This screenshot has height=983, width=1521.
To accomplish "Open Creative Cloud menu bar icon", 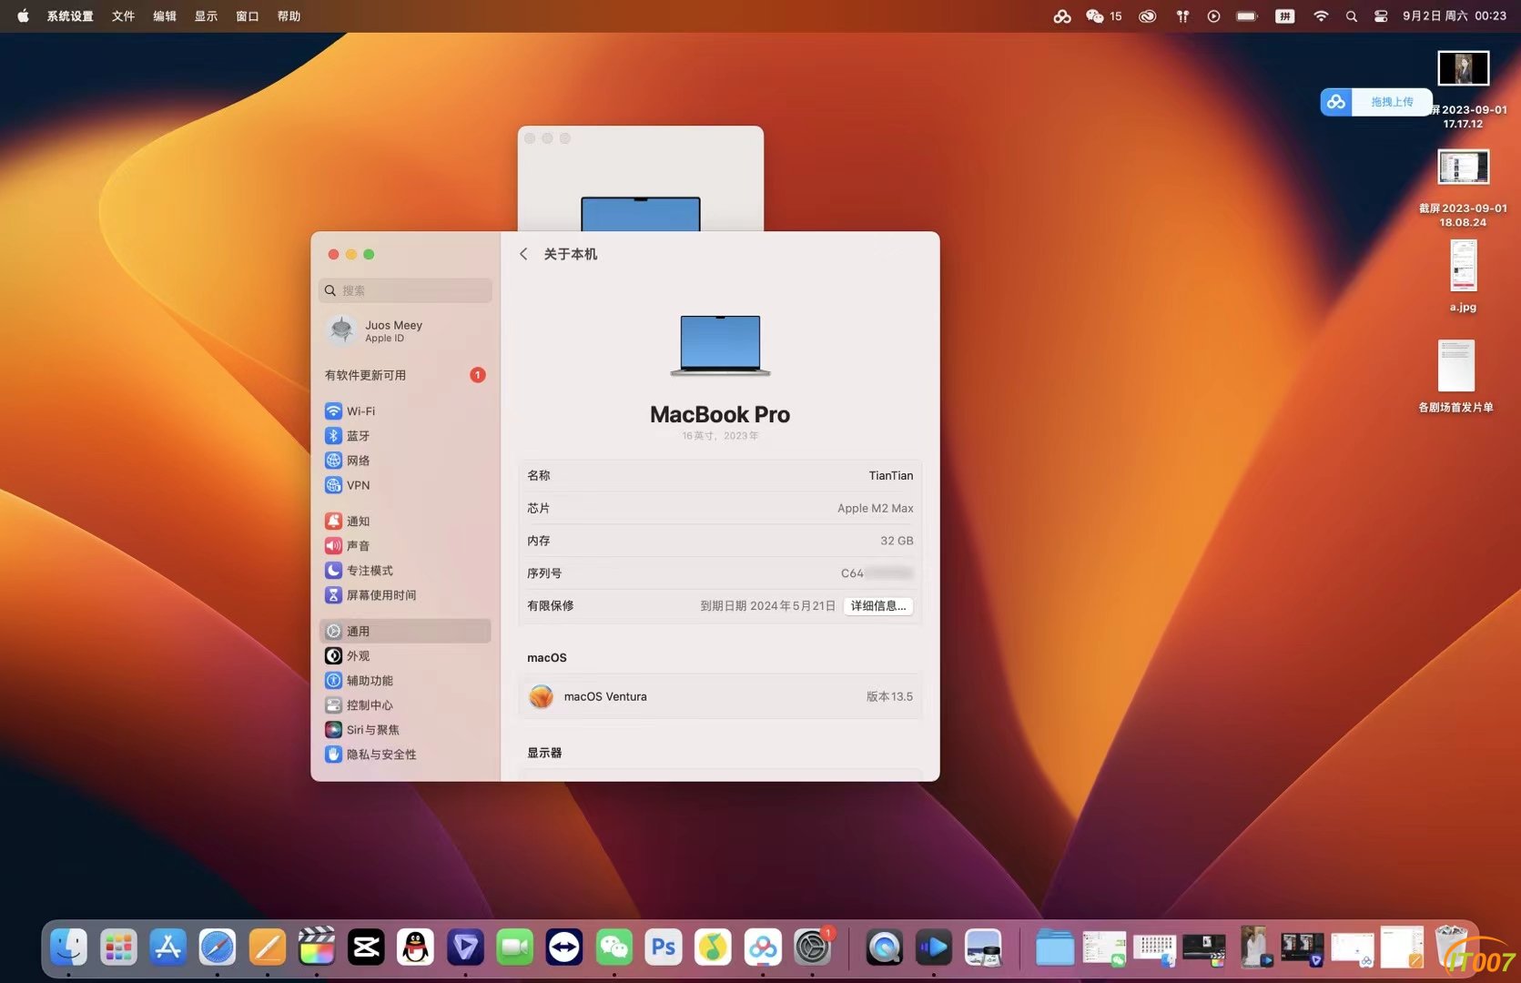I will coord(1147,15).
